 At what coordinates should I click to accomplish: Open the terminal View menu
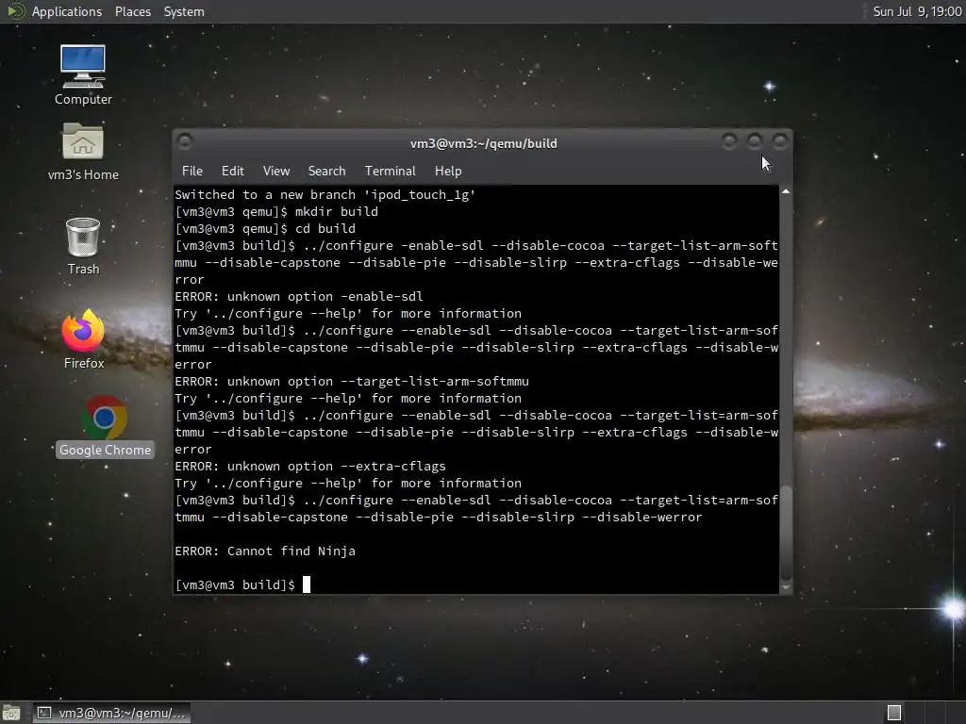click(x=276, y=171)
